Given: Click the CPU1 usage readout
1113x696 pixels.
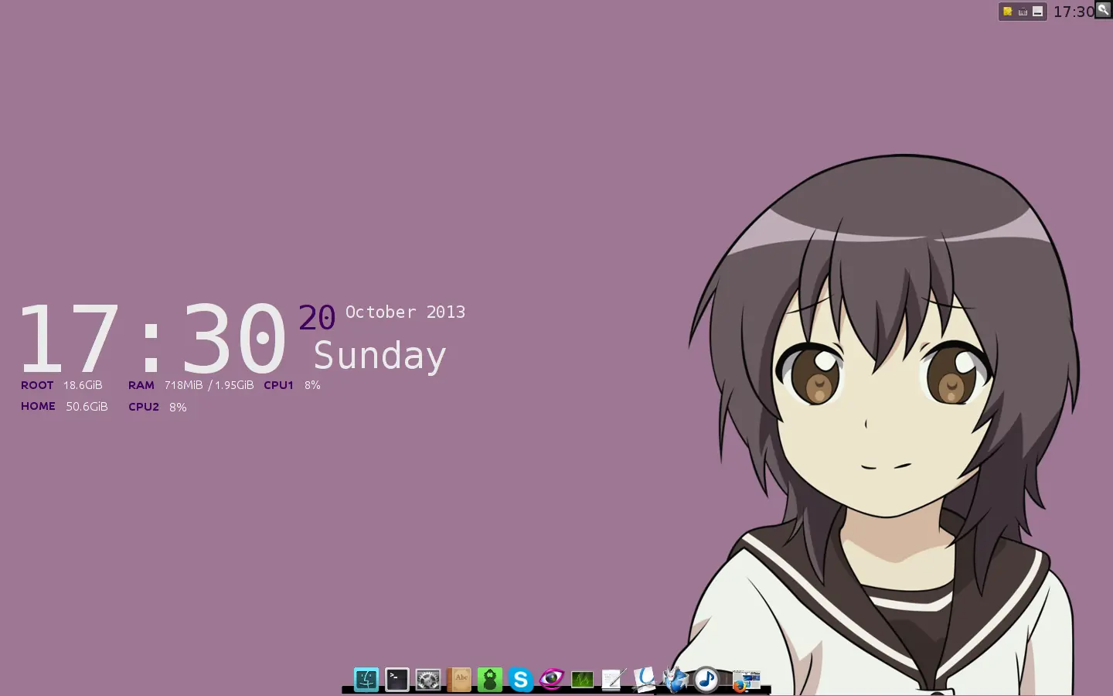Looking at the screenshot, I should (x=294, y=384).
